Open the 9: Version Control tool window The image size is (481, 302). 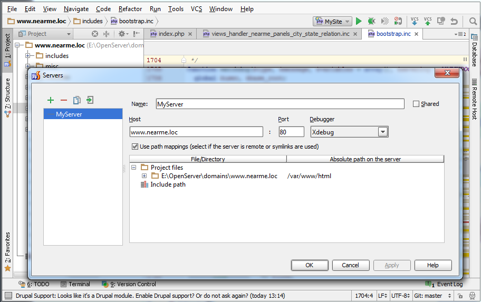coord(129,284)
